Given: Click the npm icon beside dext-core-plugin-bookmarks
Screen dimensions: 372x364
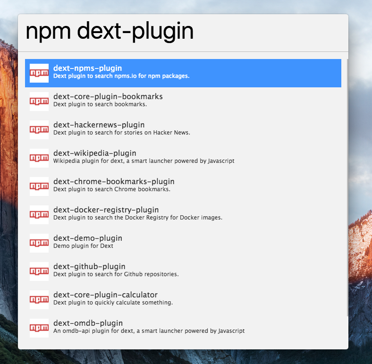Looking at the screenshot, I should (39, 102).
